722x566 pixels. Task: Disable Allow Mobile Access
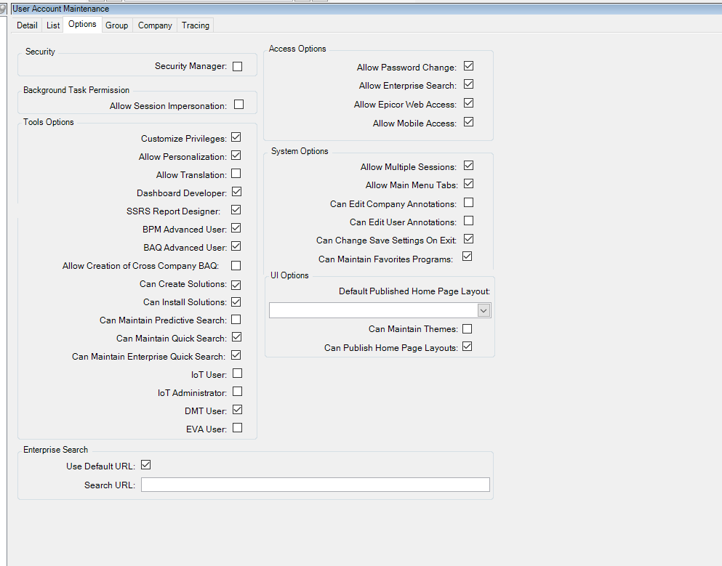pyautogui.click(x=469, y=122)
